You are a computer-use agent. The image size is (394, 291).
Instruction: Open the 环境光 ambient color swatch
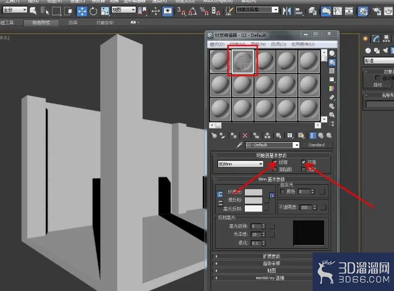tap(253, 192)
